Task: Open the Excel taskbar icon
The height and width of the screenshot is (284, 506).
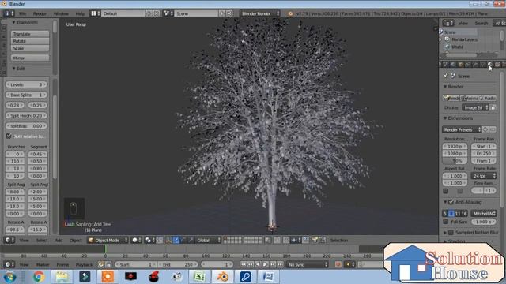Action: (199, 277)
